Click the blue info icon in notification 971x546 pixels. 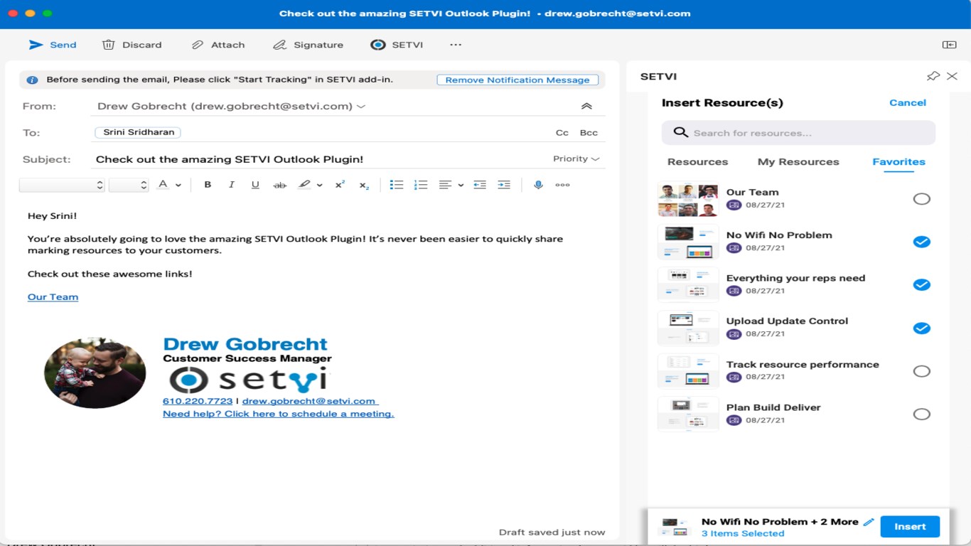32,80
